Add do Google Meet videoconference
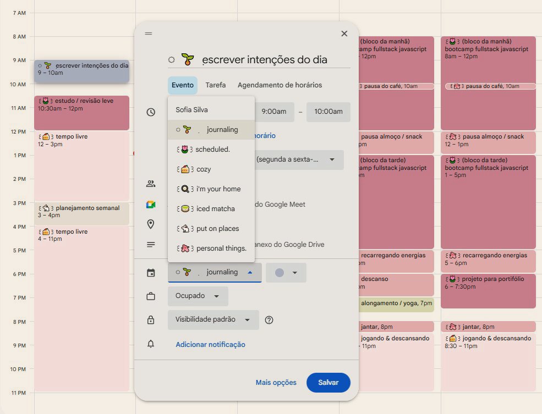The image size is (542, 414). pos(280,205)
